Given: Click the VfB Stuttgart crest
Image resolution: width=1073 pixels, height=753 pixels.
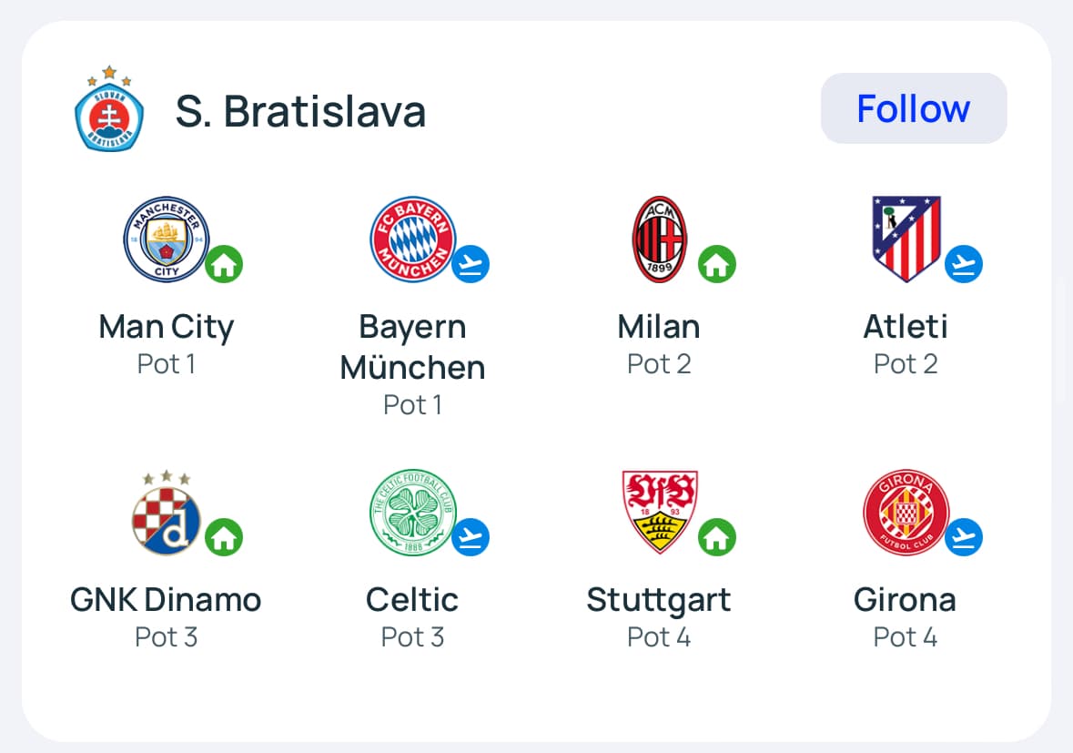Looking at the screenshot, I should click(x=660, y=513).
